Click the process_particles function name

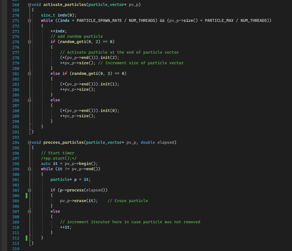(64, 142)
